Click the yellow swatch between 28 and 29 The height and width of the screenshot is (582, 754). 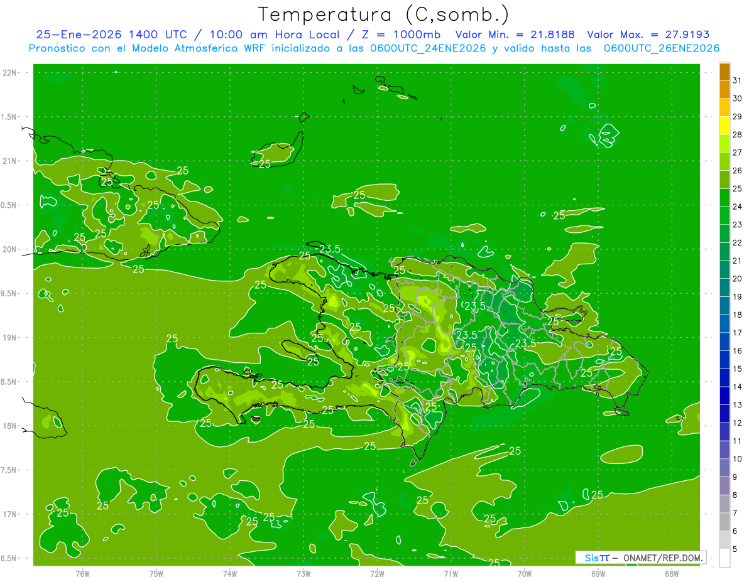(724, 125)
